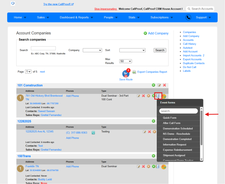
Task: Select Demonstration Scheduled event form
Action: tap(179, 128)
